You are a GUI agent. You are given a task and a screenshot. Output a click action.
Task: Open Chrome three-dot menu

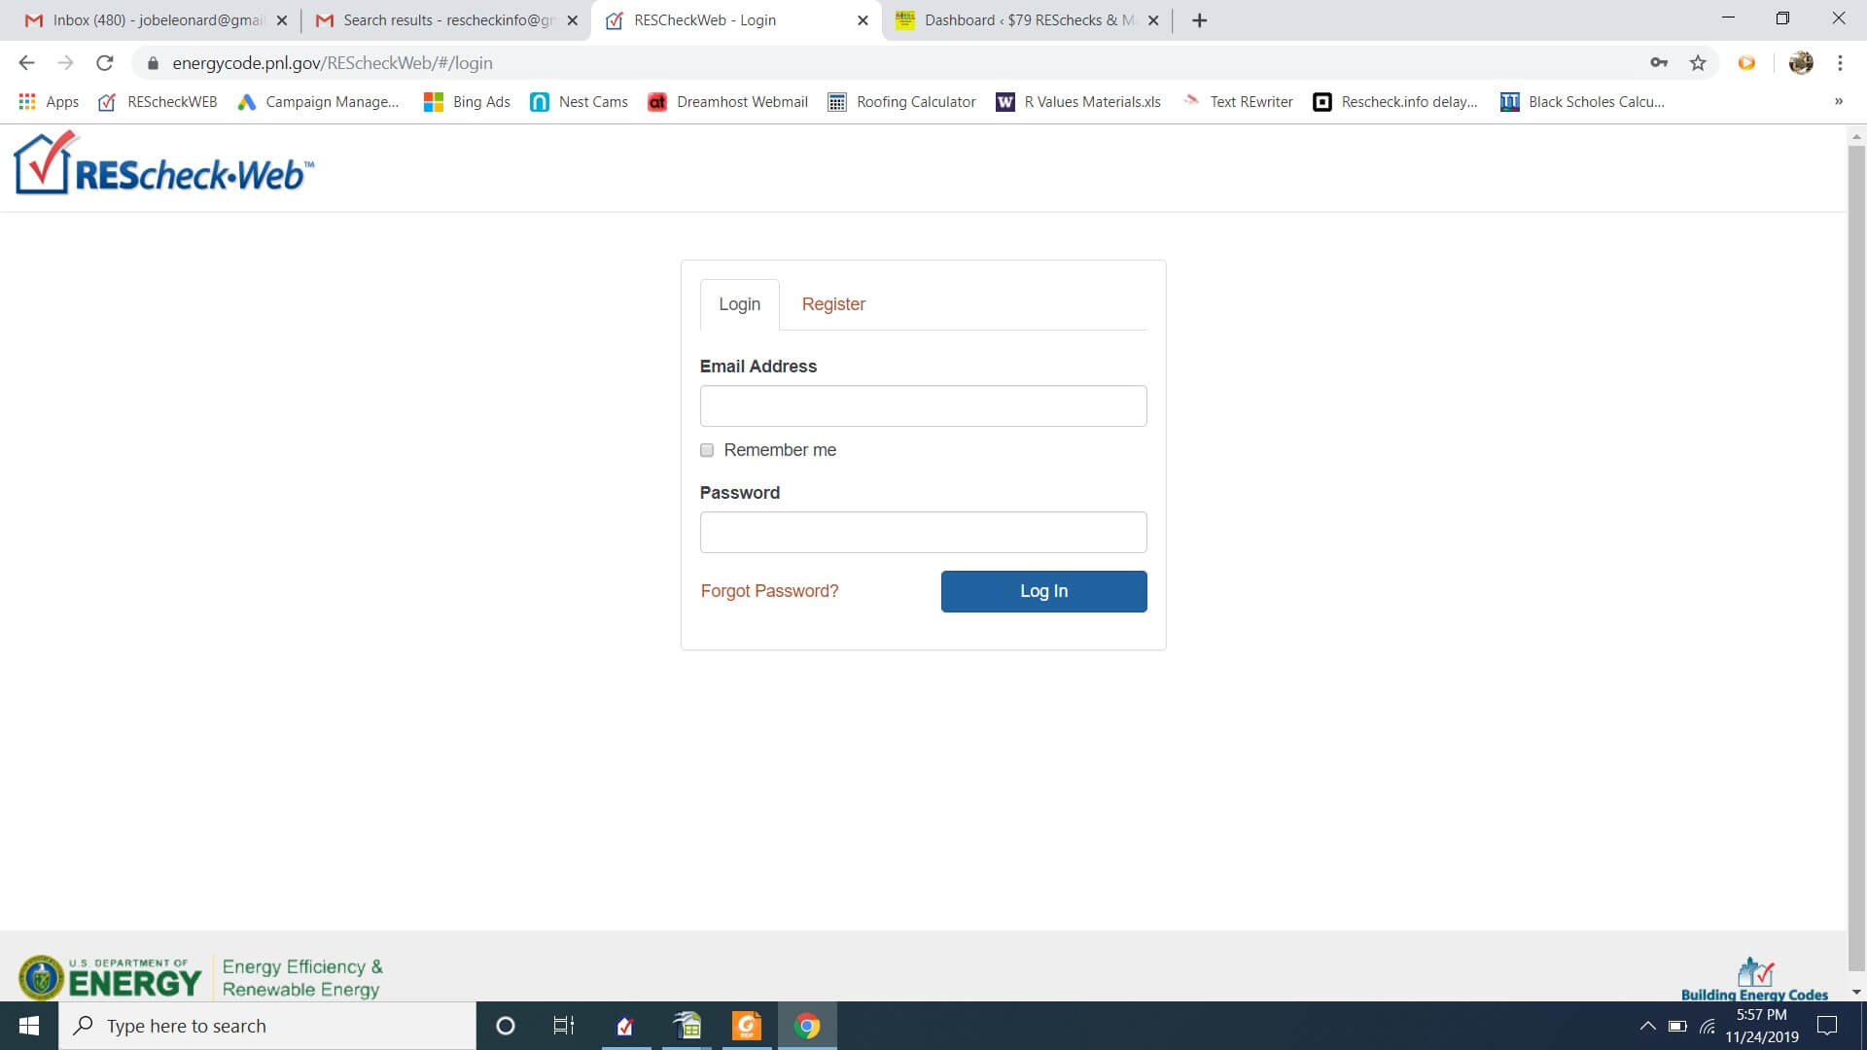tap(1840, 63)
